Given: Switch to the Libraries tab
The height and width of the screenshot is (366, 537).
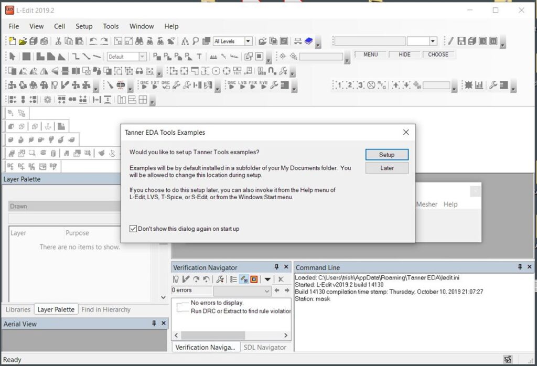Looking at the screenshot, I should point(18,309).
